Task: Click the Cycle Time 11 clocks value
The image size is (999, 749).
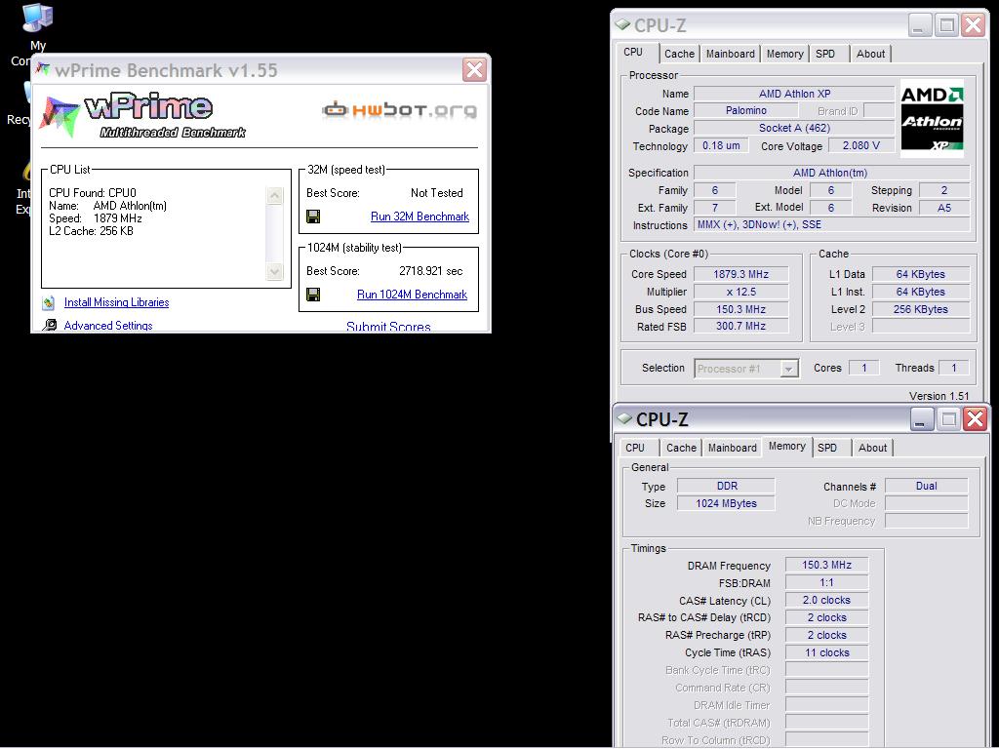Action: [826, 652]
